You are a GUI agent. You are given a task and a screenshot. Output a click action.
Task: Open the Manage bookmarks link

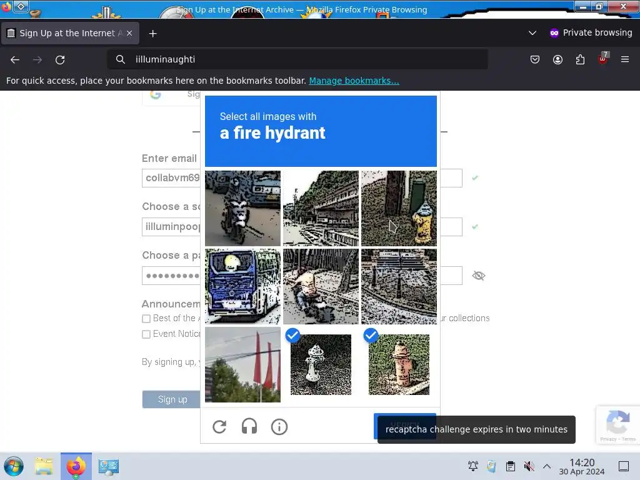[x=354, y=81]
